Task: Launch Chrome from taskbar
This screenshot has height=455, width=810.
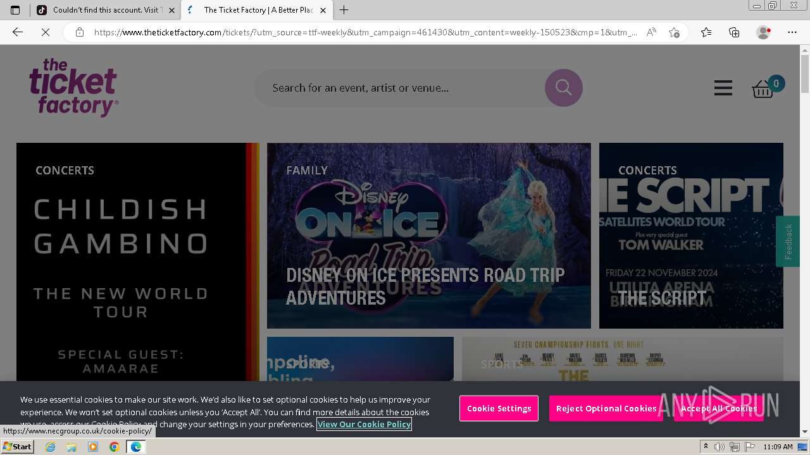Action: [x=115, y=447]
